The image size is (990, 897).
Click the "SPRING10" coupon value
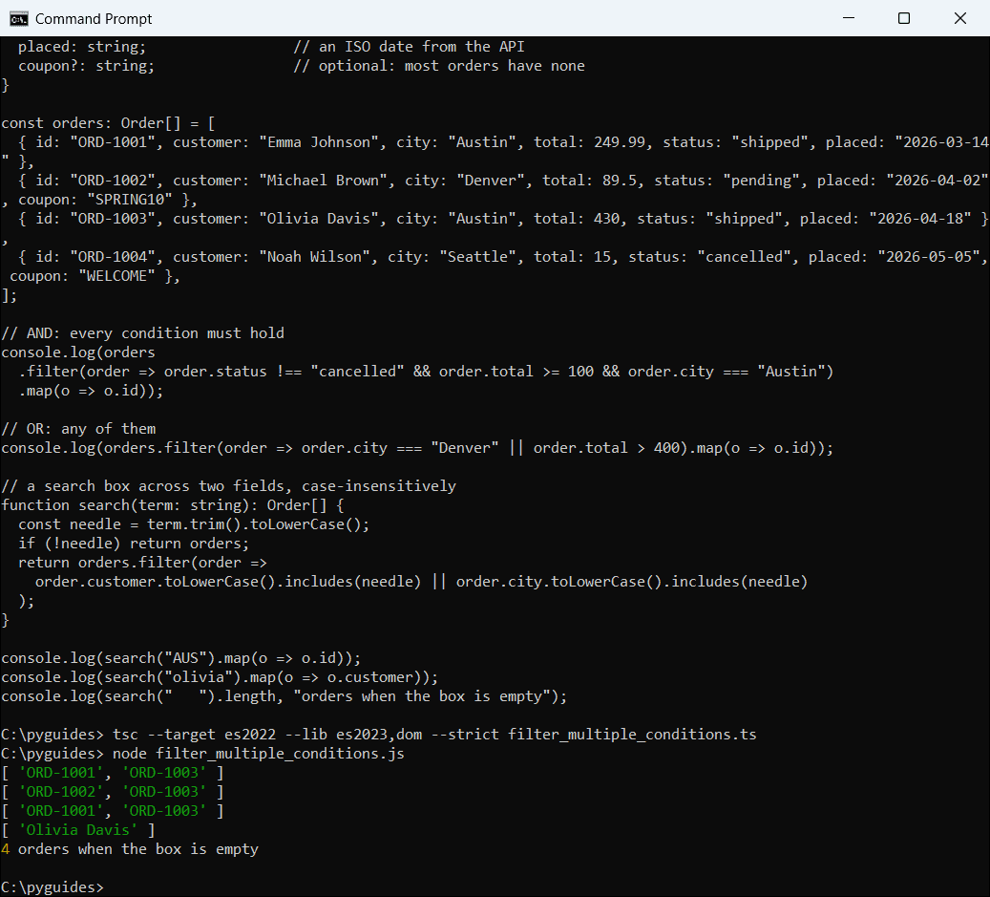click(130, 200)
